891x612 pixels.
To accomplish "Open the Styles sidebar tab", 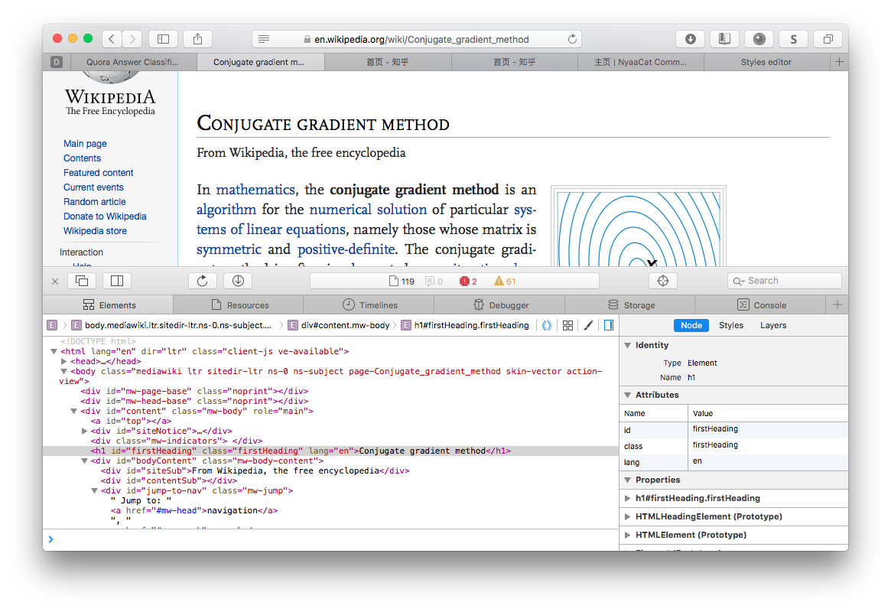I will [x=730, y=325].
